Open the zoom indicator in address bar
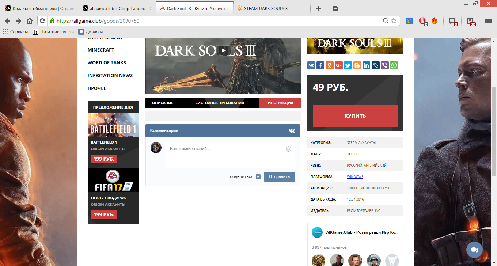Viewport: 497px width, 266px height. [386, 21]
